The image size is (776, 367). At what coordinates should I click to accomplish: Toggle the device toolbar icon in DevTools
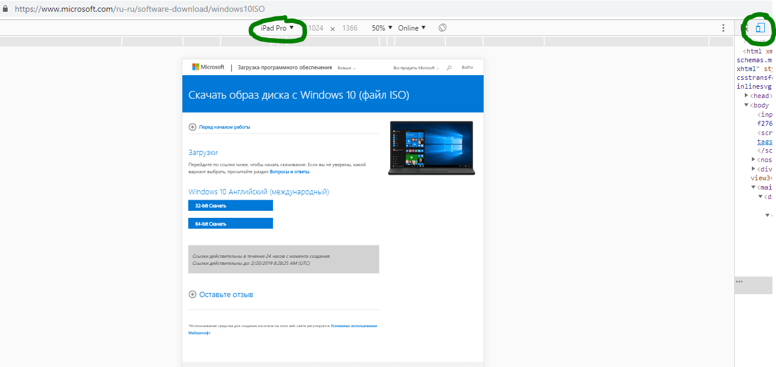point(761,28)
